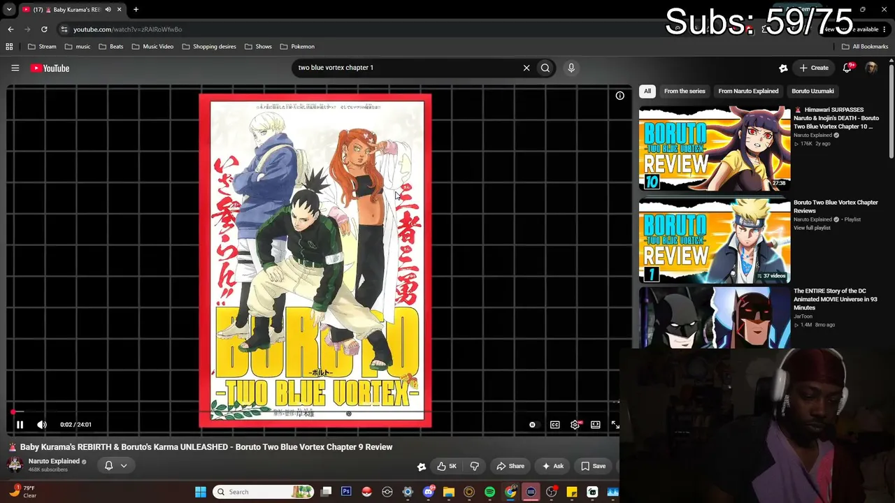The width and height of the screenshot is (895, 503).
Task: Open the Windows Start menu
Action: click(201, 492)
